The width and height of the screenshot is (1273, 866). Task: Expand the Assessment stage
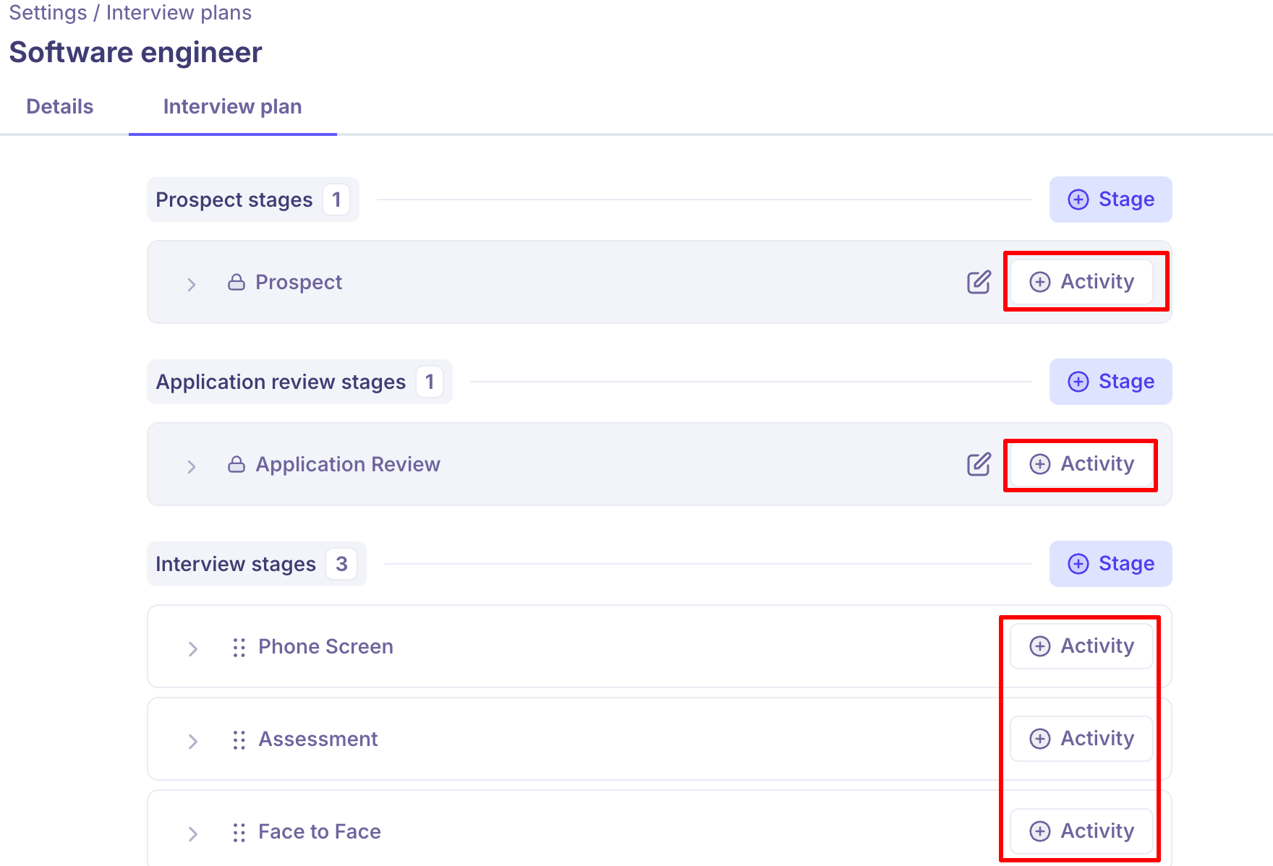coord(192,741)
